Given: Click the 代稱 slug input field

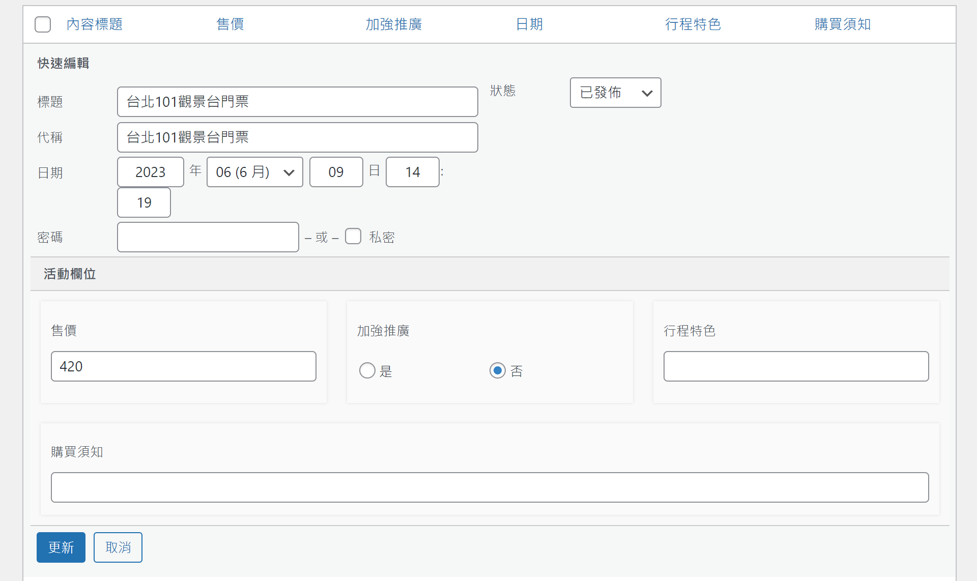Looking at the screenshot, I should 297,137.
